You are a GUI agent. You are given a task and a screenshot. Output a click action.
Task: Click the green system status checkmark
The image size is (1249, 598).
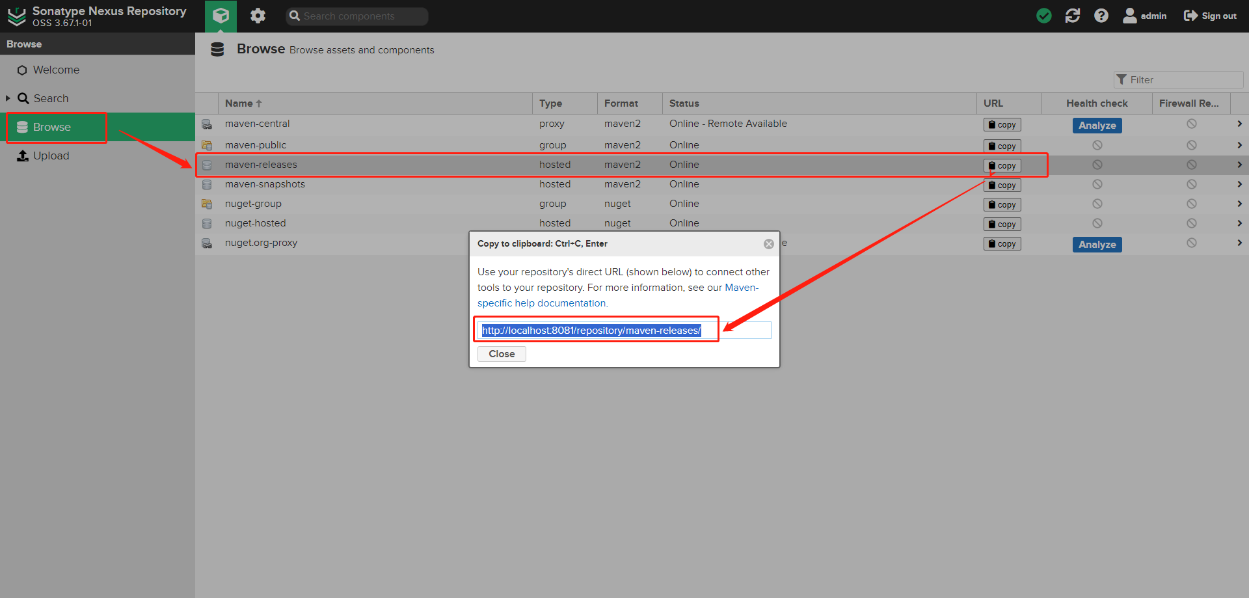click(1044, 16)
